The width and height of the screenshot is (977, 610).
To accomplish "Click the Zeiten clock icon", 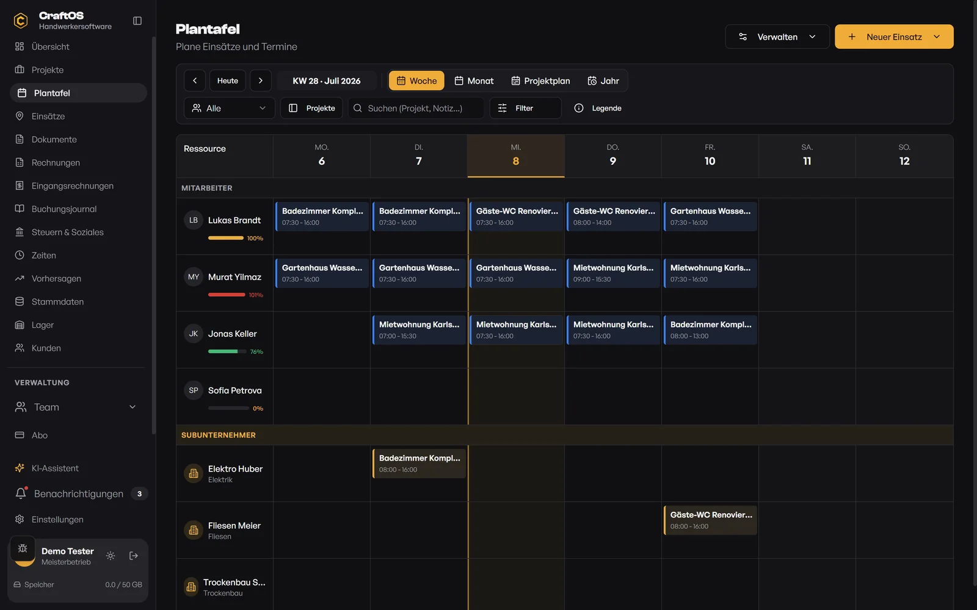I will pyautogui.click(x=20, y=255).
